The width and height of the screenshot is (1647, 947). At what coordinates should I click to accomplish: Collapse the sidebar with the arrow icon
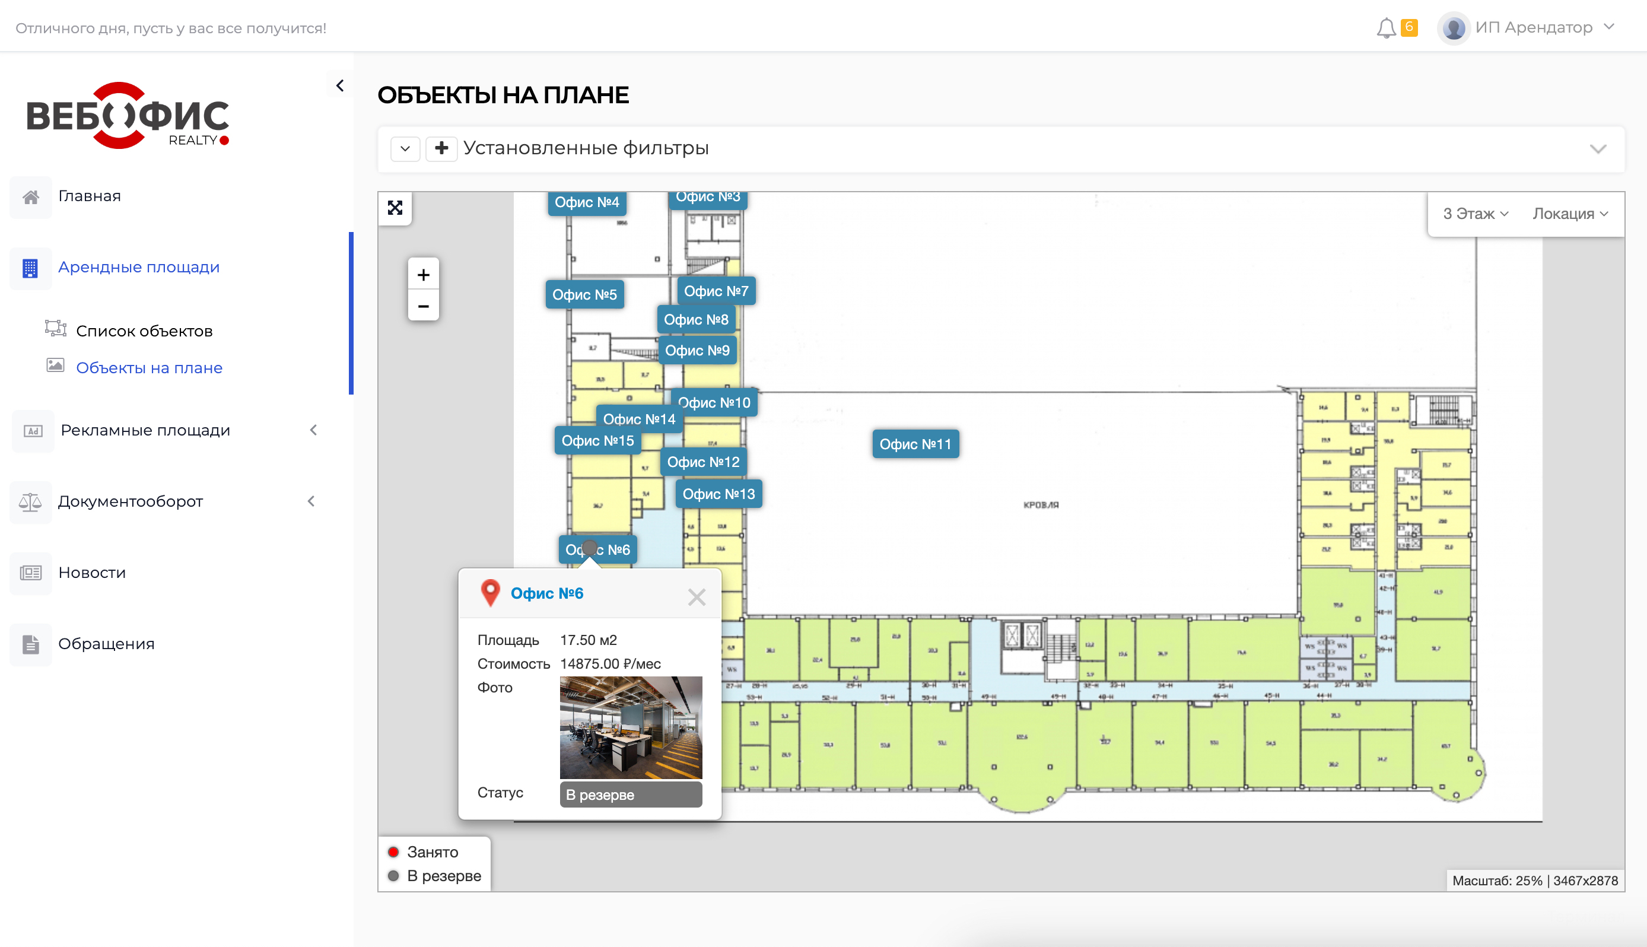coord(340,86)
